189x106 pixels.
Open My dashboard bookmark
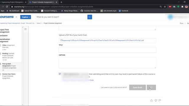pyautogui.click(x=13, y=11)
